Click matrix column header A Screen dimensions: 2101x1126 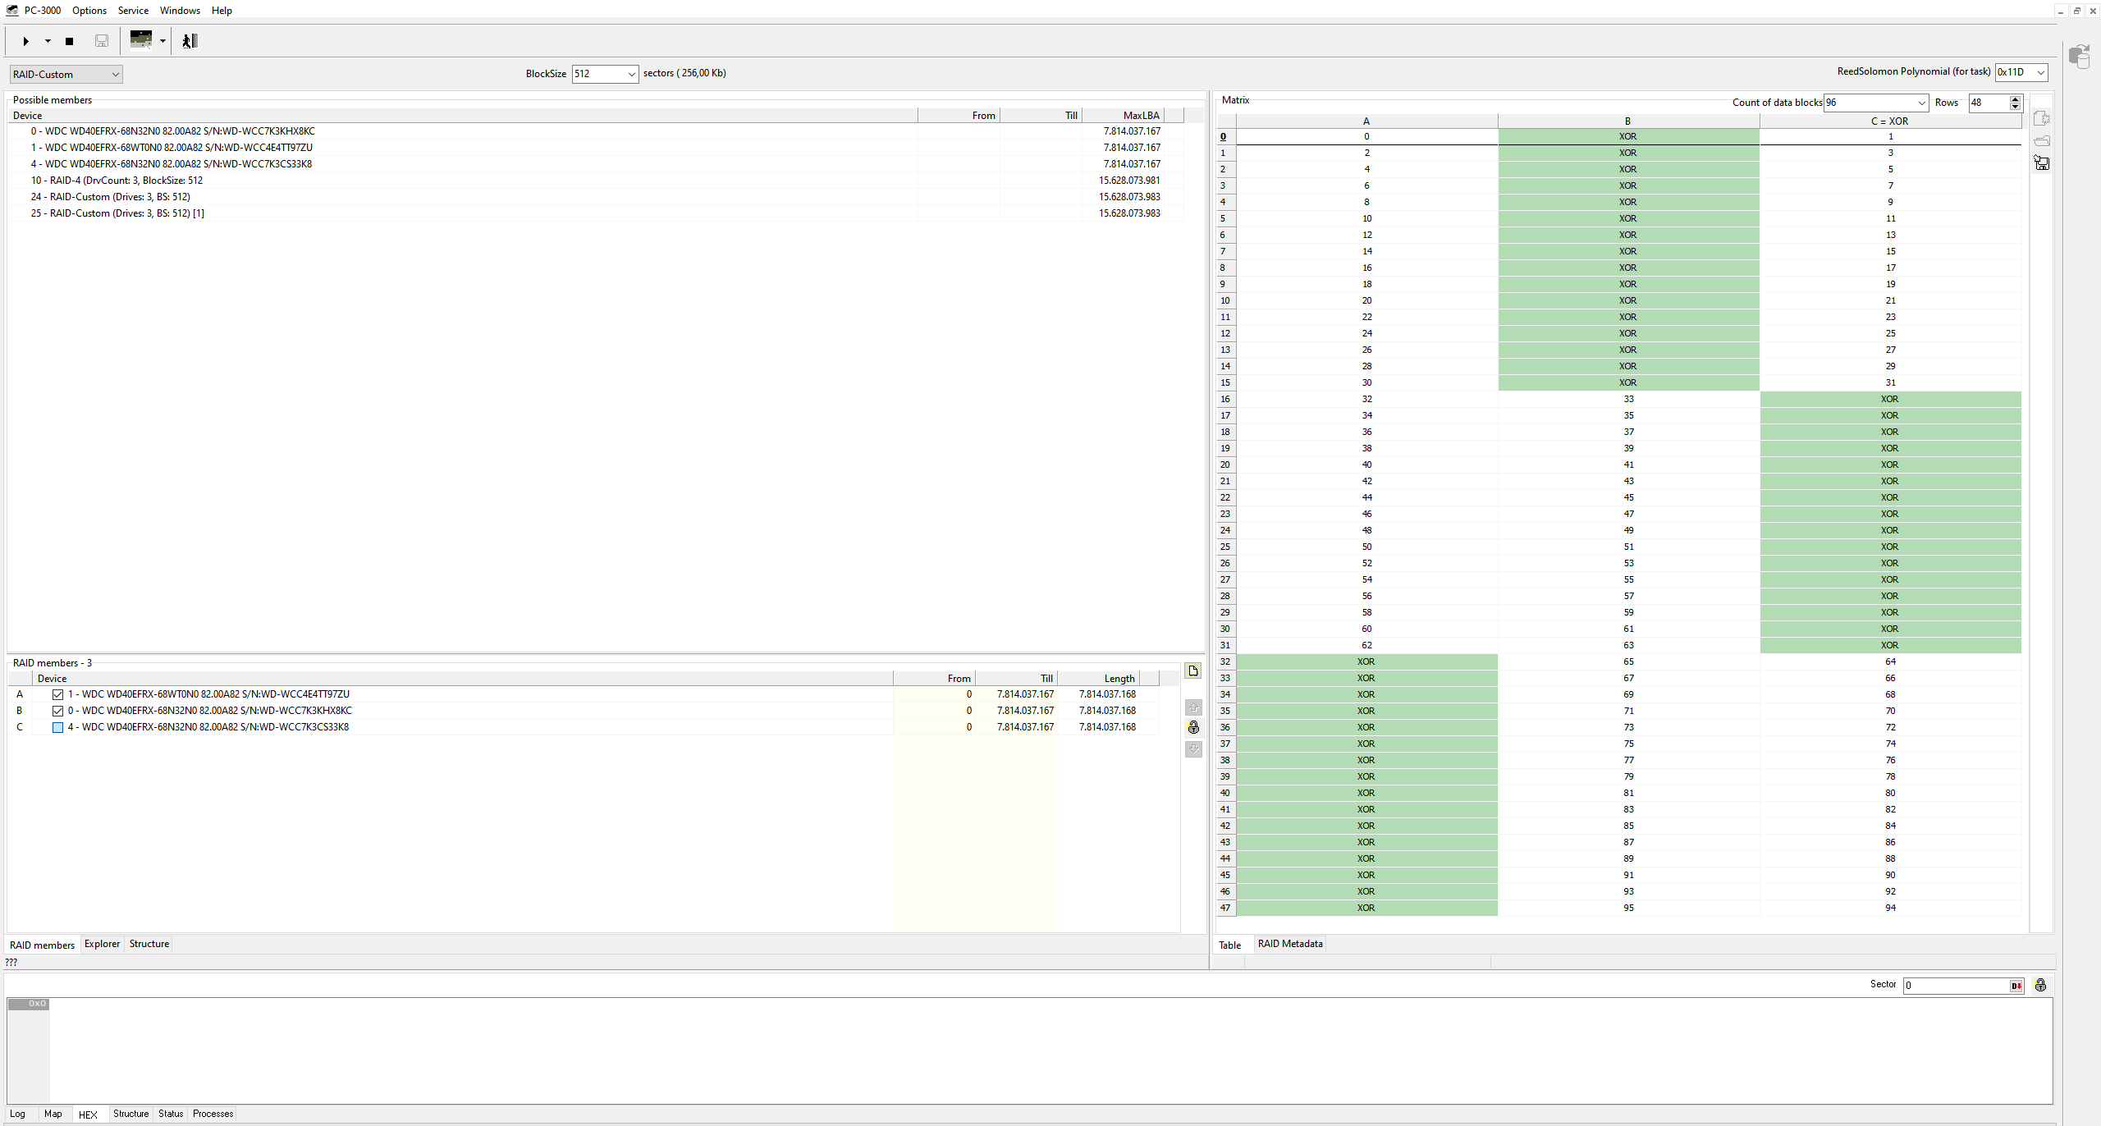(1366, 121)
